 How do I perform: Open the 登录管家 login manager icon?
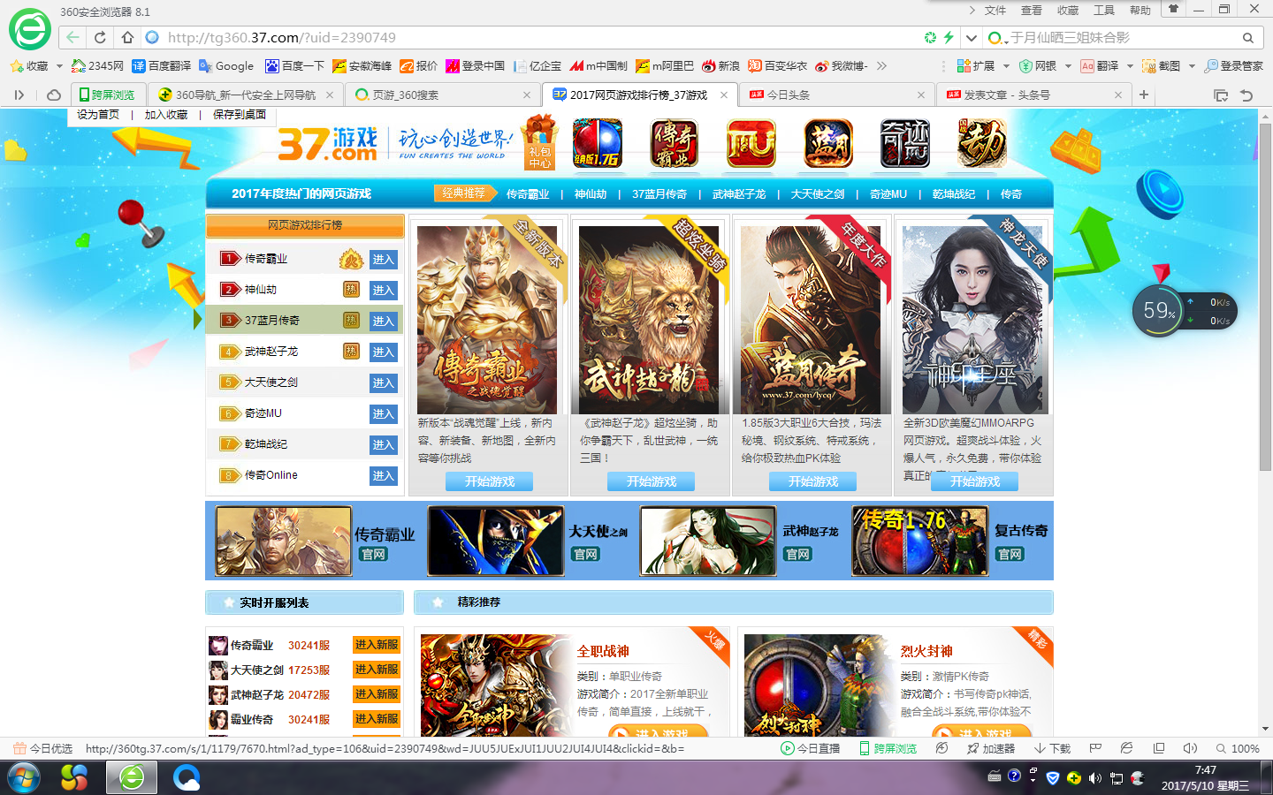1235,66
